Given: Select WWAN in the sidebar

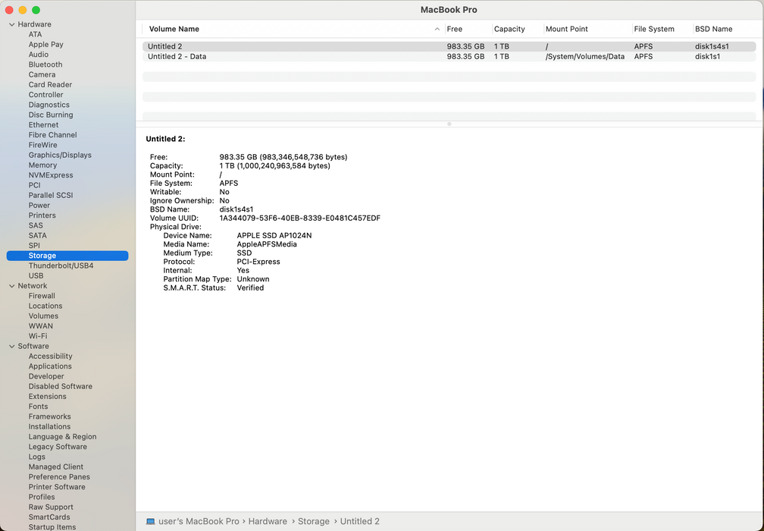Looking at the screenshot, I should point(40,325).
